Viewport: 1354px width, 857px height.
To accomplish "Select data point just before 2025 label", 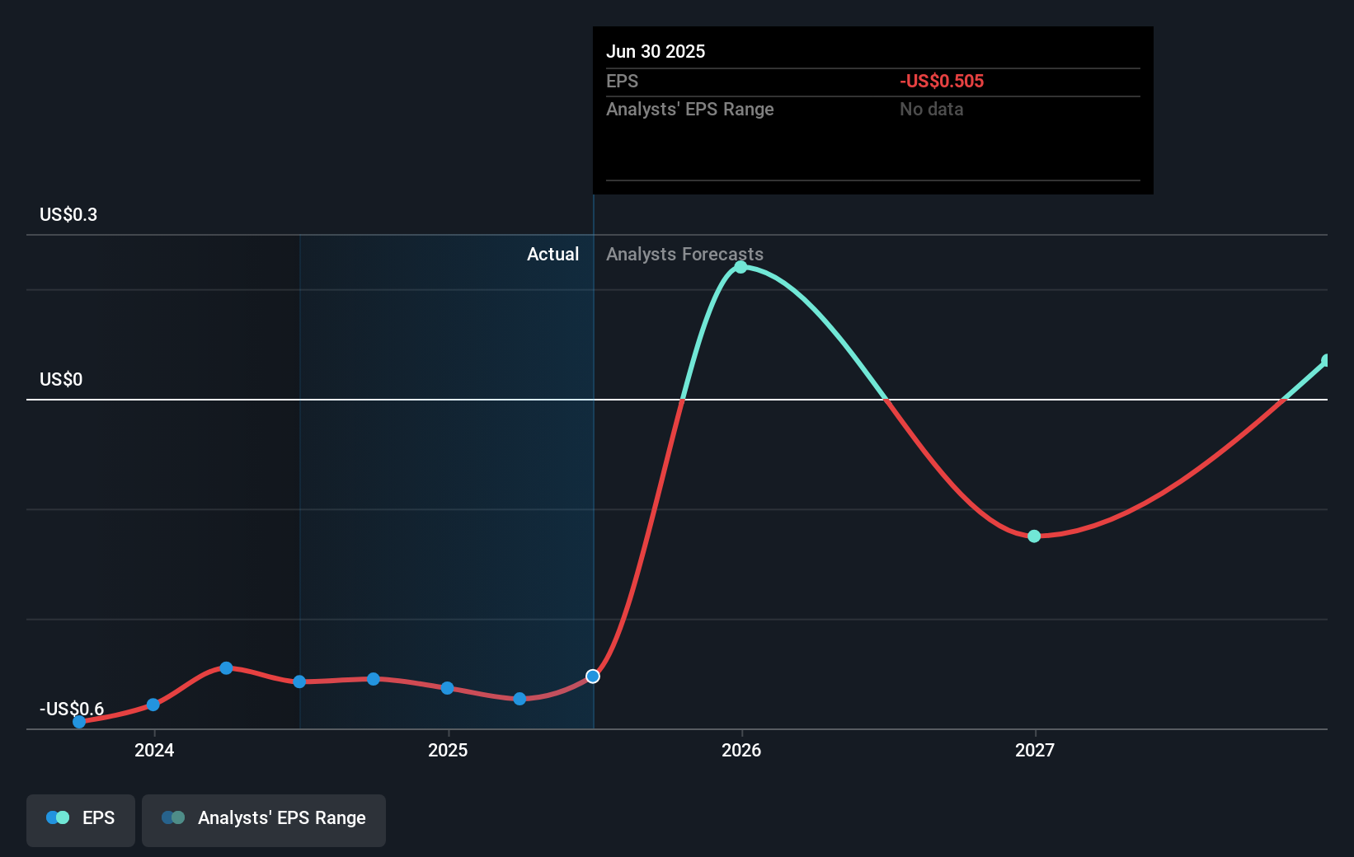I will pyautogui.click(x=374, y=679).
